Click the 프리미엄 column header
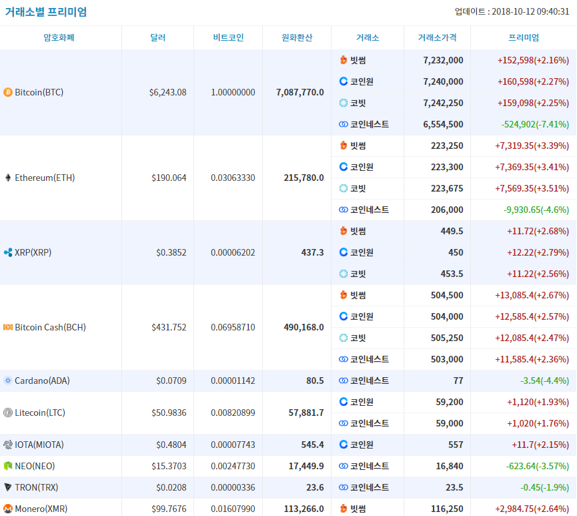 [x=524, y=37]
